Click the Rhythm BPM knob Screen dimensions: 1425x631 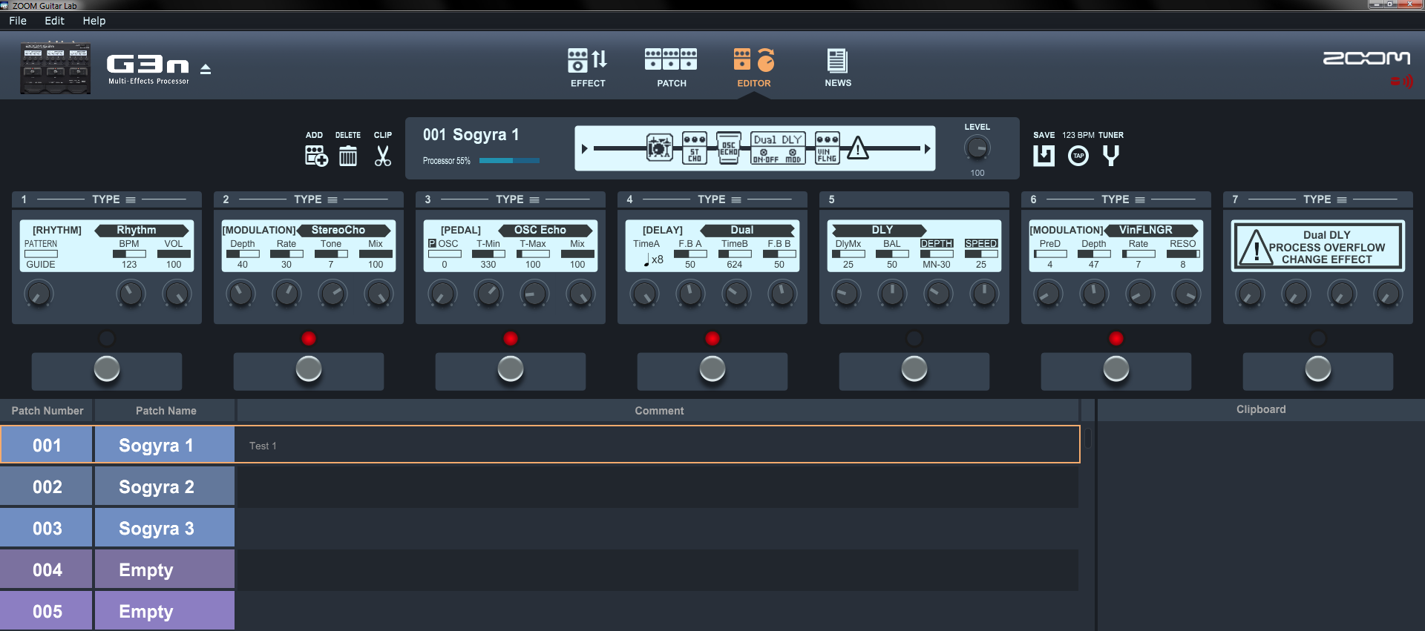[131, 294]
